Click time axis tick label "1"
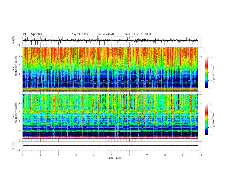The width and height of the screenshot is (226, 174). (40, 155)
